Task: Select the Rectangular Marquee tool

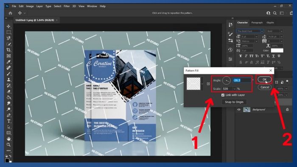Action: click(x=8, y=32)
